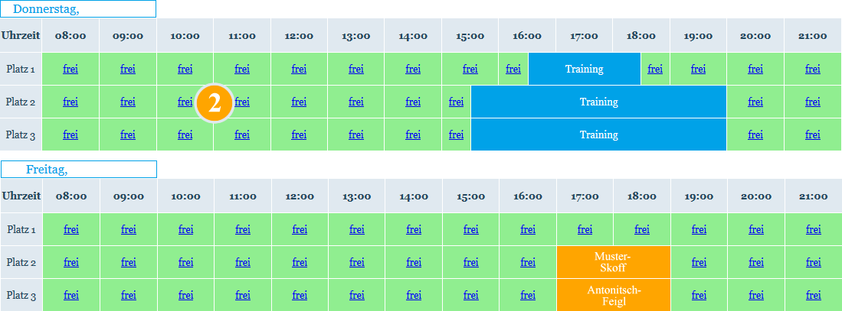The width and height of the screenshot is (842, 311).
Task: Click Thursday Platz 2 half-slot frei at 15:00
Action: (x=456, y=102)
